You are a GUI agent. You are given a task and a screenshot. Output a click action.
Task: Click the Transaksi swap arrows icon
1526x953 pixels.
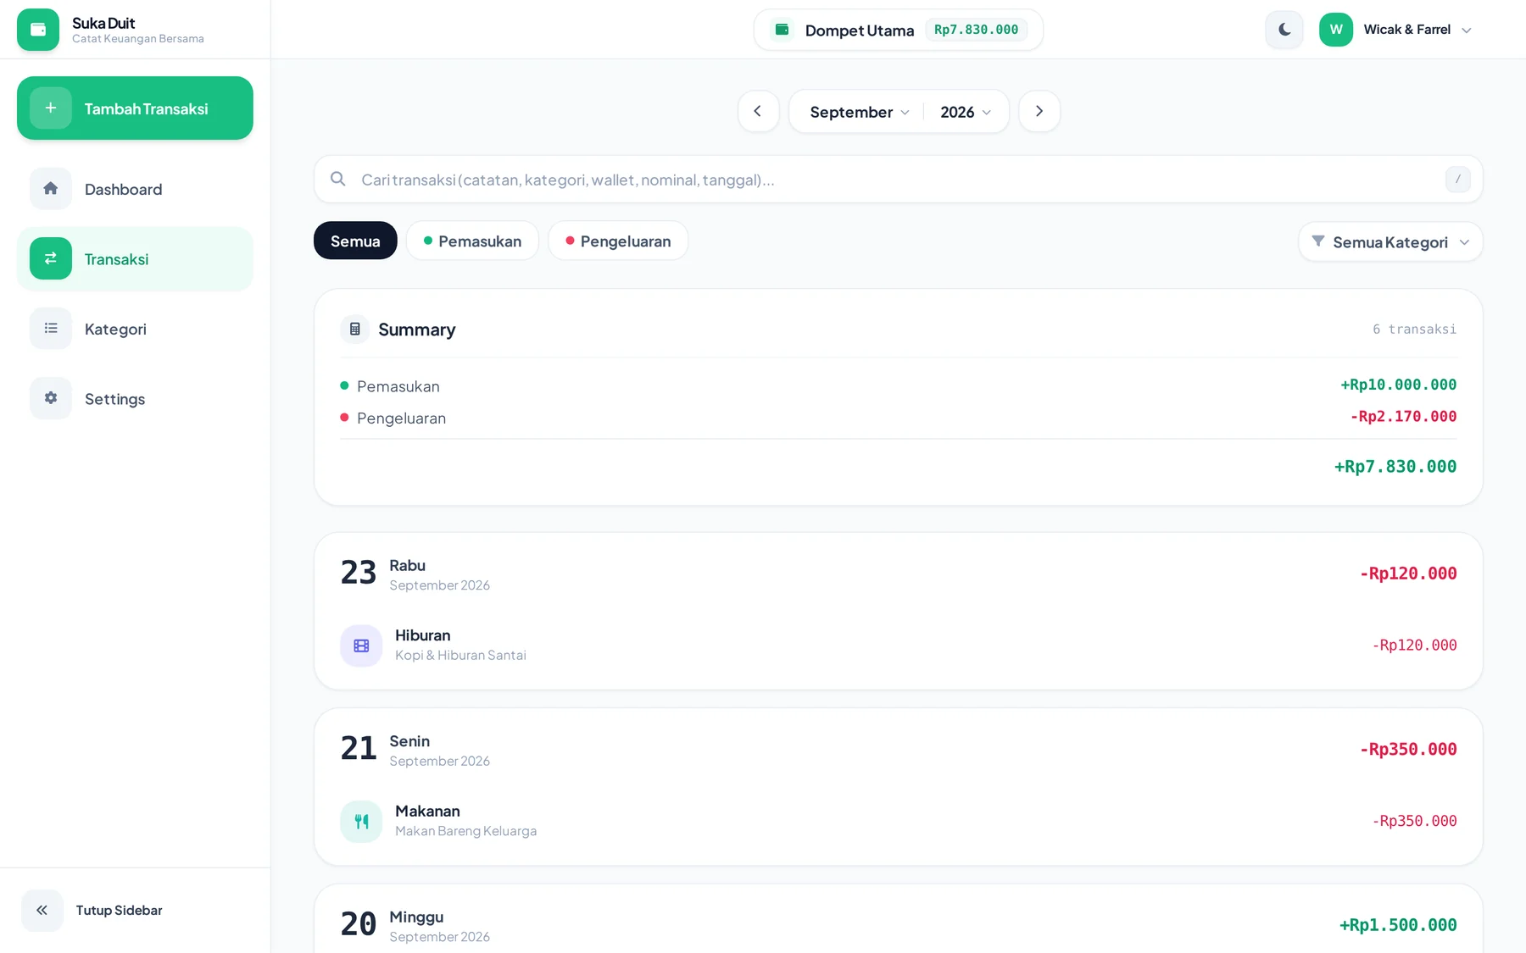point(51,258)
